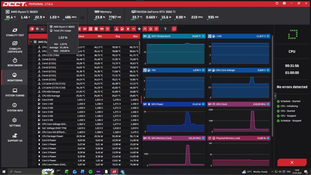Viewport: 311px width, 175px height.
Task: Open the System Tuning section
Action: (x=15, y=93)
